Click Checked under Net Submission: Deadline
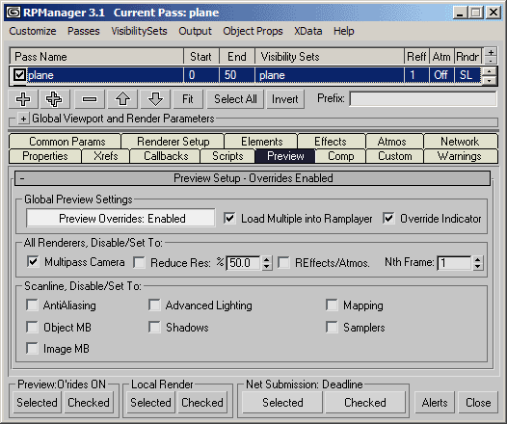Viewport: 507px width, 424px height. click(364, 403)
